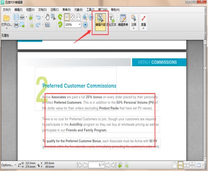This screenshot has height=171, width=208.
Task: Select fit page view
Action: [73, 17]
